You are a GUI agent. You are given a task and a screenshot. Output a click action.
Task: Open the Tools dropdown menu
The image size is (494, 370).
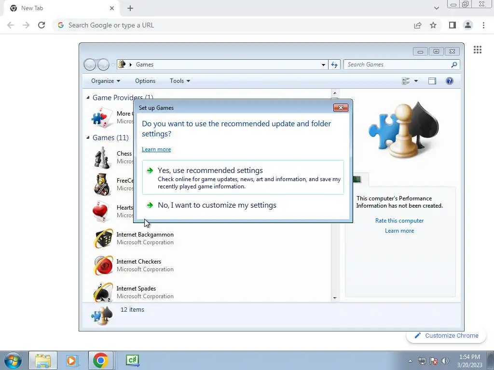click(180, 81)
